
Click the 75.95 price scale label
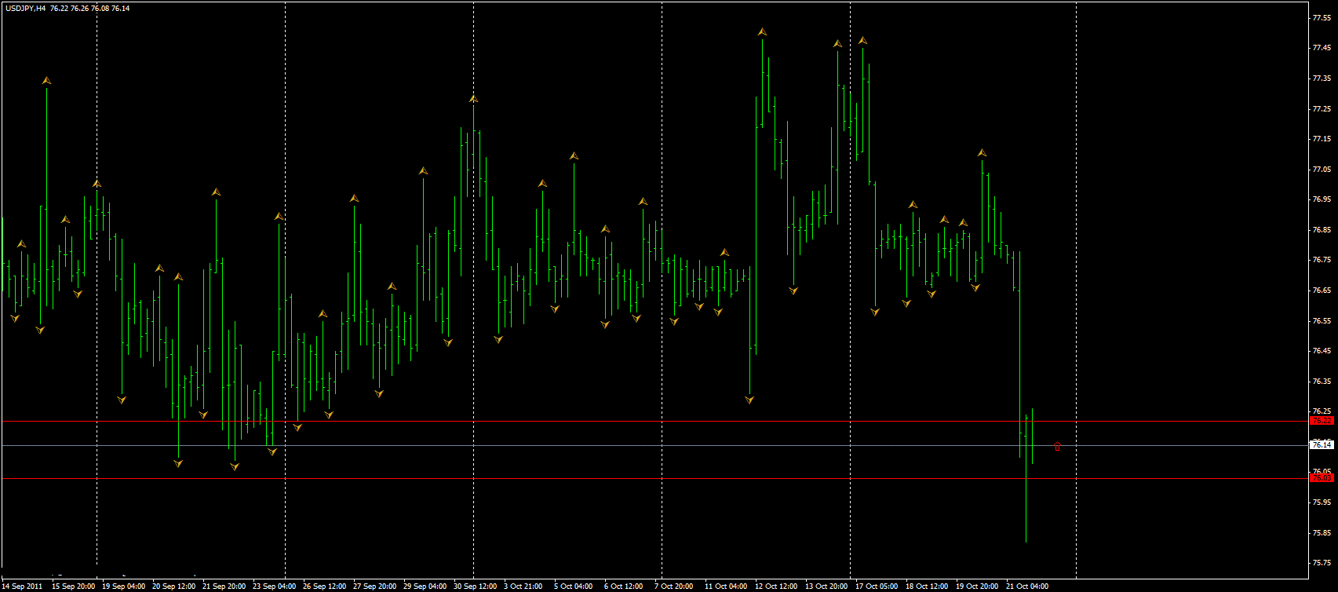[x=1322, y=502]
